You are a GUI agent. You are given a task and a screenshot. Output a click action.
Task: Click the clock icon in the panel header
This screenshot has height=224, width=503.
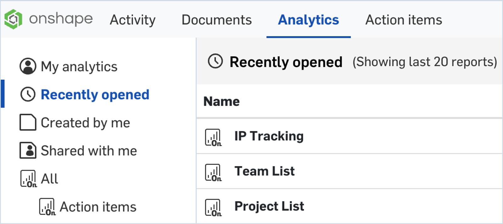point(215,61)
